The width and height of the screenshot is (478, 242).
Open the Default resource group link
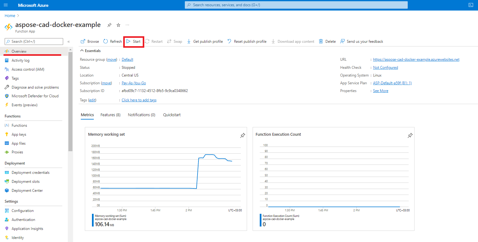pyautogui.click(x=128, y=59)
